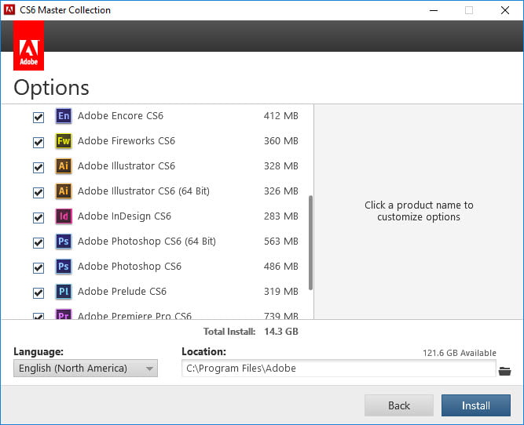Click the Fireworks CS6 'Fw' product icon
The image size is (524, 425).
pos(64,141)
